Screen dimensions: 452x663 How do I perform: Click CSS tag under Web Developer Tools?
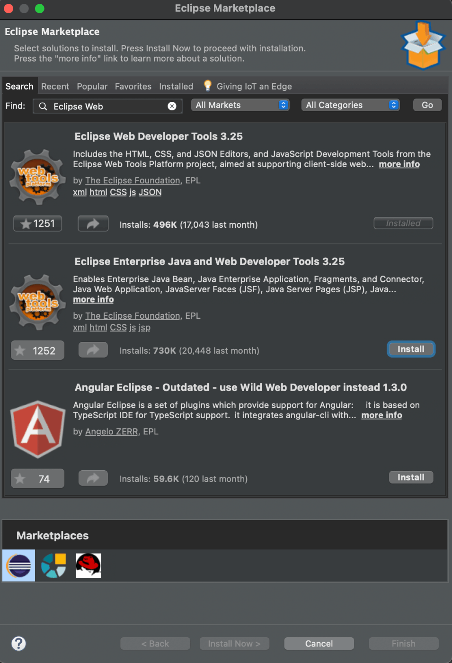[118, 192]
